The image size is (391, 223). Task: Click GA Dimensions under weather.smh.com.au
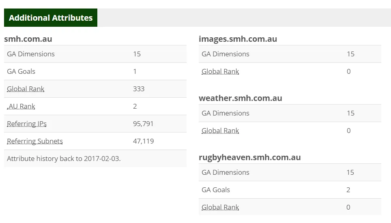click(226, 113)
